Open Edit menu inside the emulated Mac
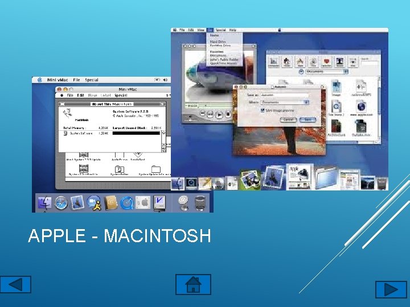 [80, 96]
